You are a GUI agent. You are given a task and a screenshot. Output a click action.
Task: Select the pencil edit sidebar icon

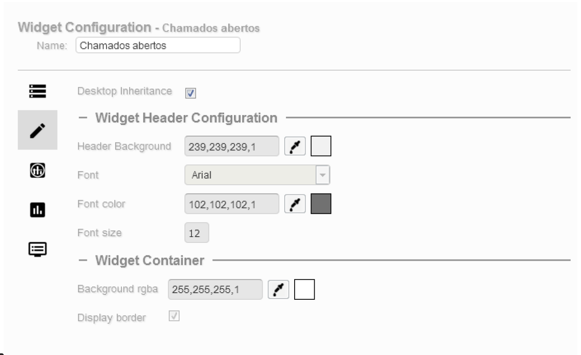[x=37, y=130]
